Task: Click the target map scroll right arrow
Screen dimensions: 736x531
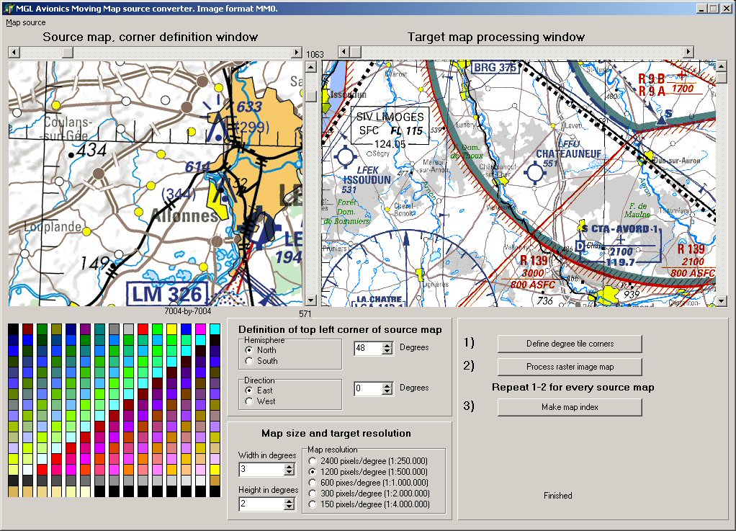Action: point(688,52)
